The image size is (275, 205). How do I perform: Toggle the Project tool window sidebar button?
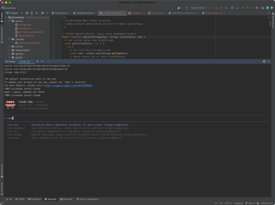tap(2, 16)
